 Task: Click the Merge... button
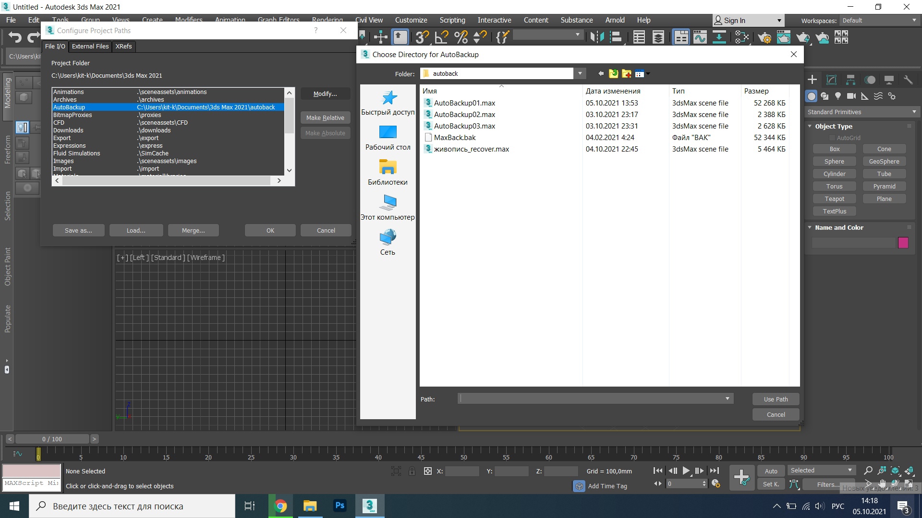point(193,230)
